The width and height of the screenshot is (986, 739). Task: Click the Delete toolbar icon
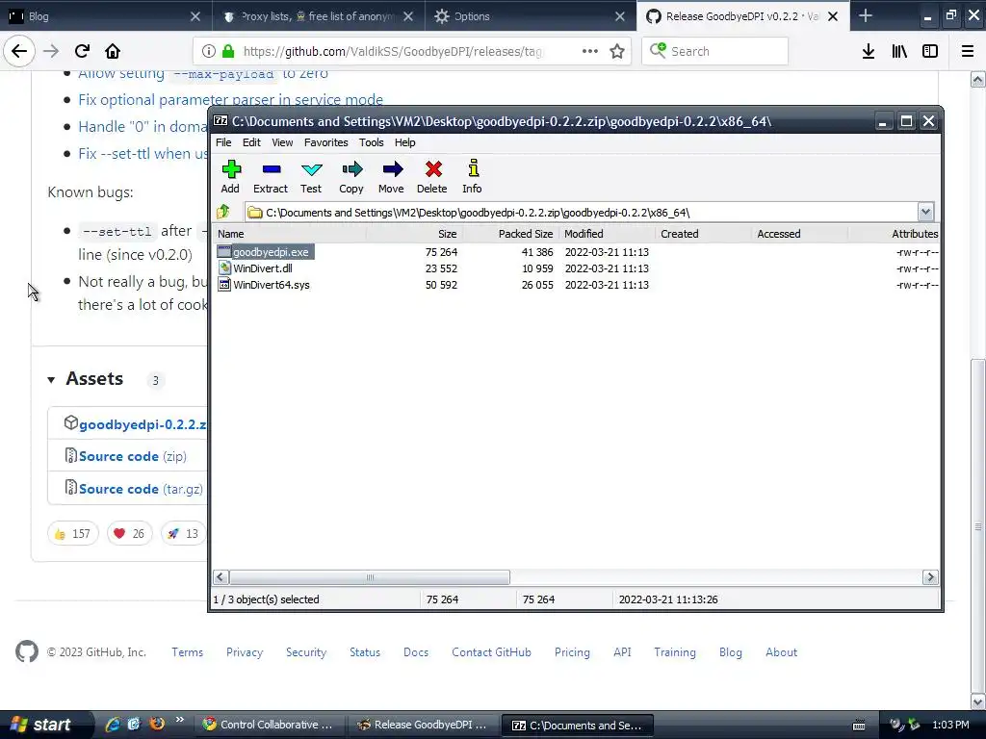click(432, 177)
